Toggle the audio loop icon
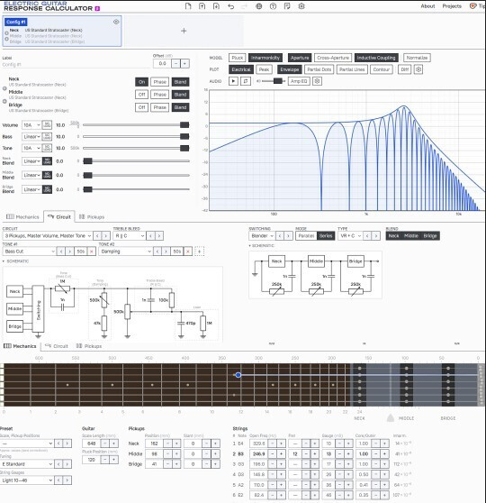This screenshot has width=486, height=503. pyautogui.click(x=246, y=81)
